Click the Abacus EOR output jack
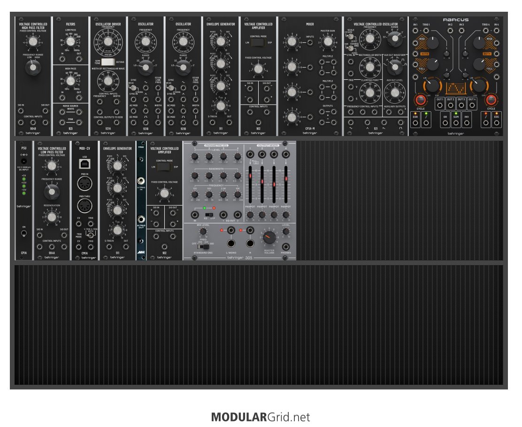The height and width of the screenshot is (427, 522). point(415,123)
